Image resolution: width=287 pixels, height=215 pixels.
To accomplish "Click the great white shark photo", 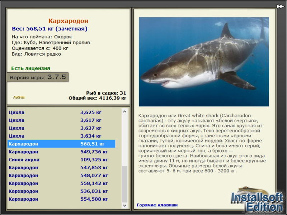I will [204, 62].
